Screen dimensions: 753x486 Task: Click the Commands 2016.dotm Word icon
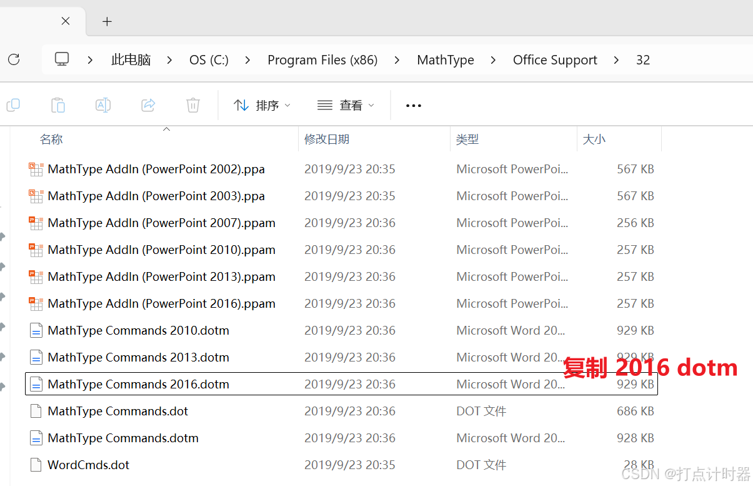coord(36,384)
